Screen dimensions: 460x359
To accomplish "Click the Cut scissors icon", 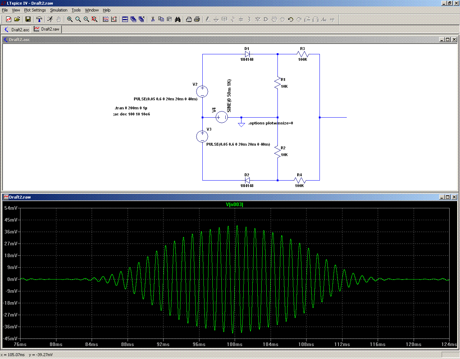I will (x=153, y=19).
